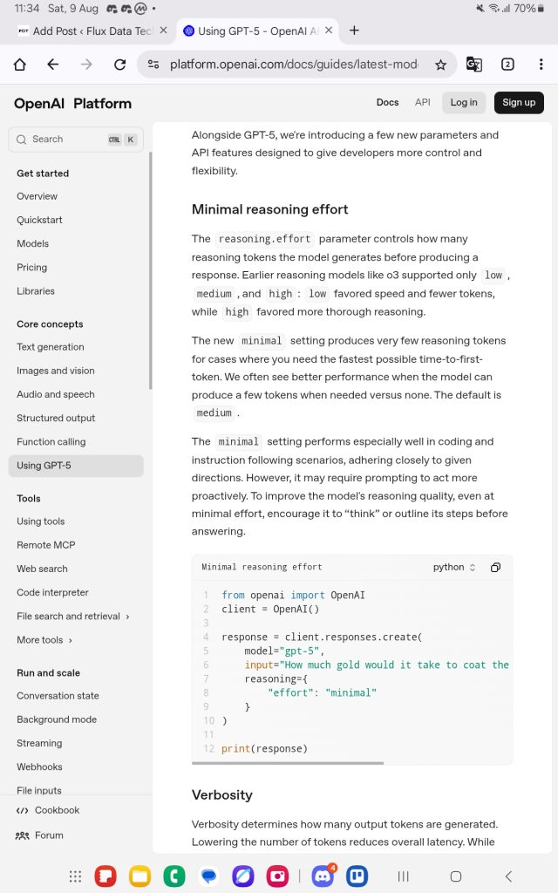The height and width of the screenshot is (893, 558).
Task: Go back using browser back arrow
Action: click(53, 65)
